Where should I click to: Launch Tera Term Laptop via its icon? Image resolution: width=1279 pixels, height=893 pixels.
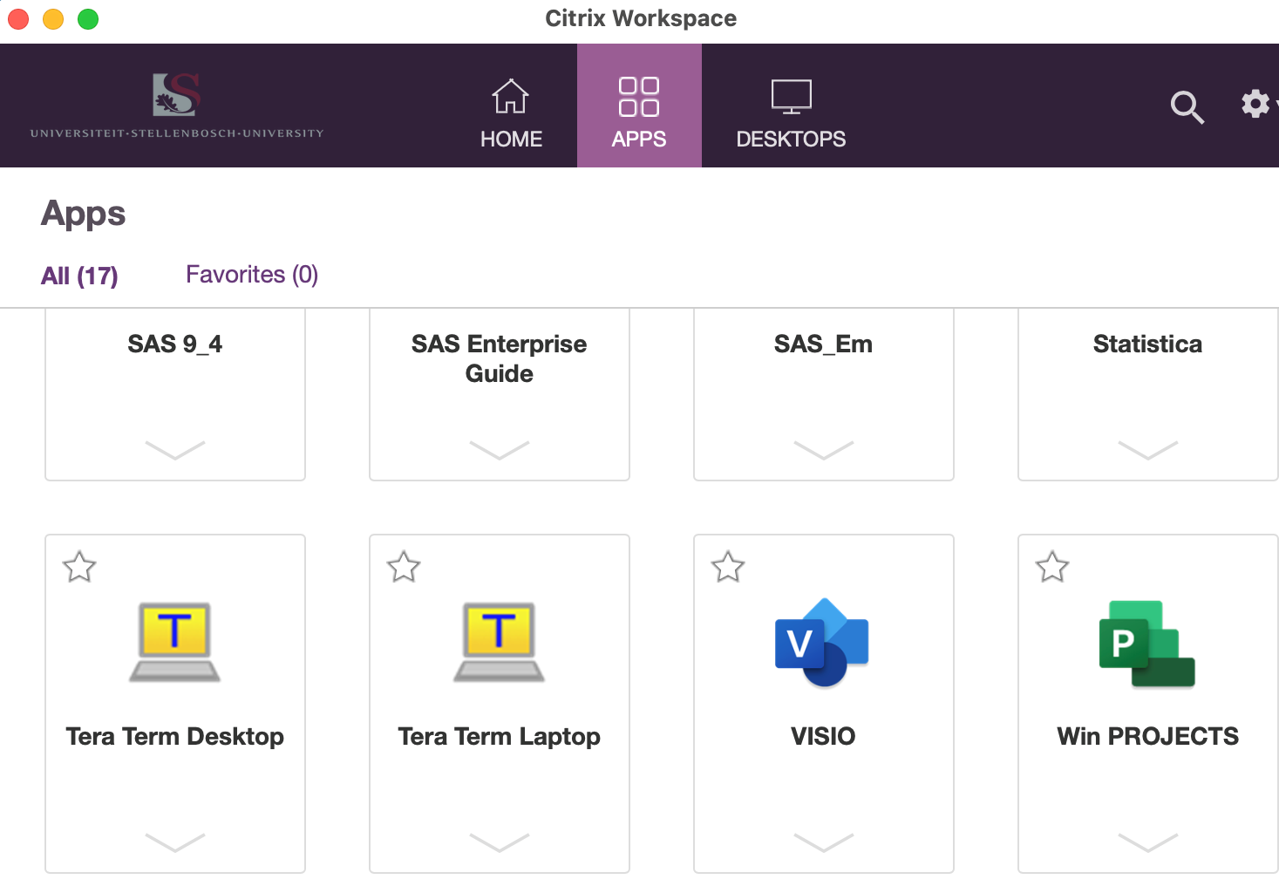pyautogui.click(x=499, y=642)
